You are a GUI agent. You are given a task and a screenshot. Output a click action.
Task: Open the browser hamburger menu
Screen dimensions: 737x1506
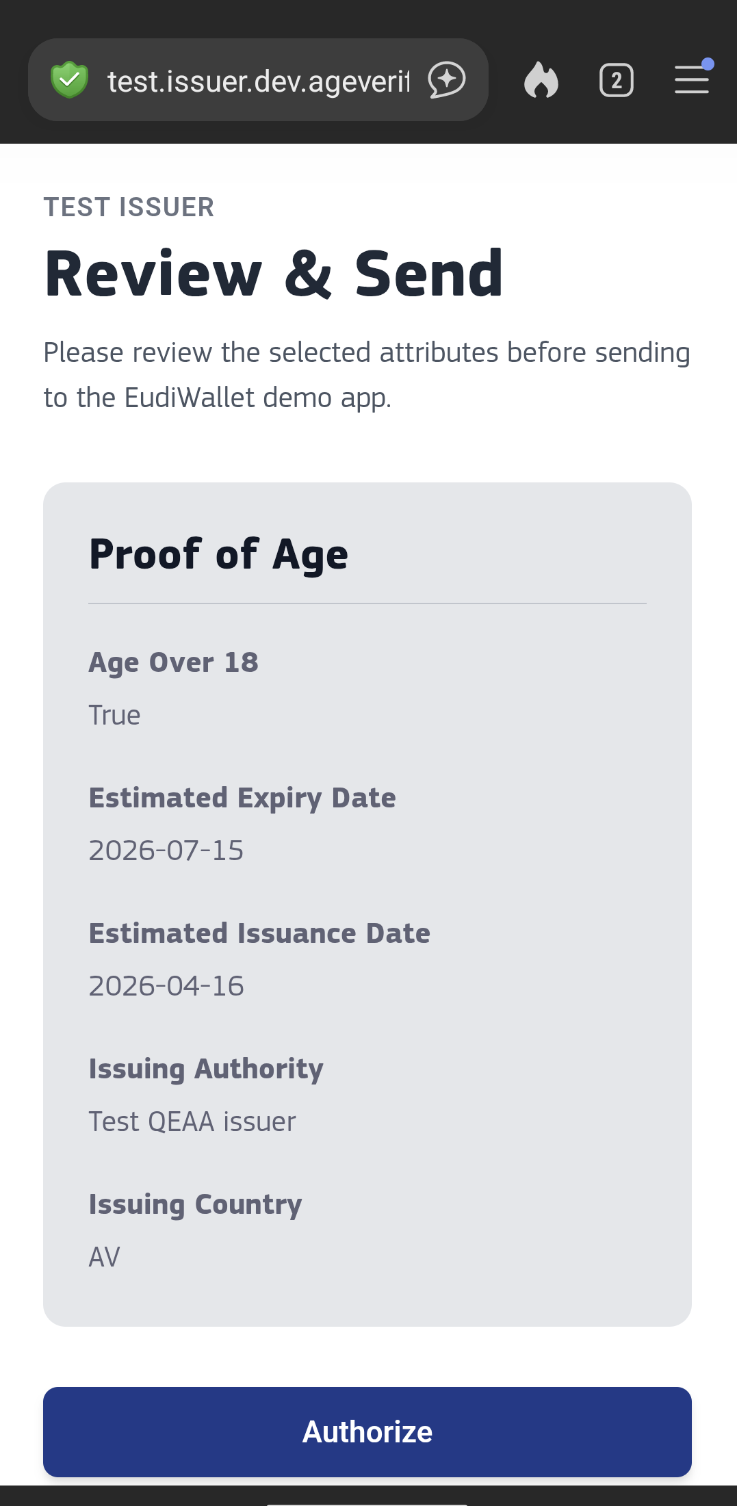pos(692,79)
